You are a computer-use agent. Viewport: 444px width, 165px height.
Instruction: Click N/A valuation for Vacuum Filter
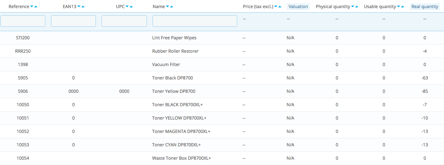tap(291, 64)
